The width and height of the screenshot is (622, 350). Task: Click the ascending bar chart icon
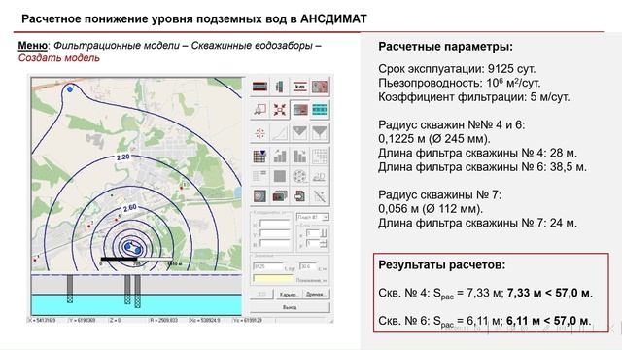tap(280, 156)
